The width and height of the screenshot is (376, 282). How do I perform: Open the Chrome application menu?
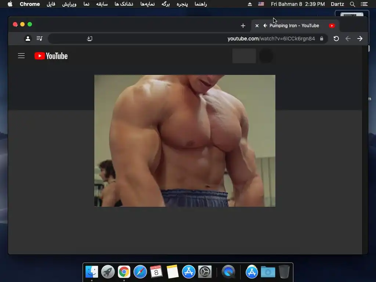pos(30,4)
